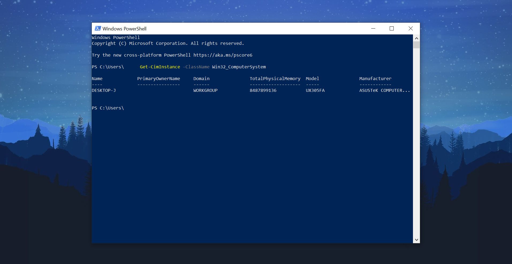Click the Domain column header

pyautogui.click(x=202, y=78)
